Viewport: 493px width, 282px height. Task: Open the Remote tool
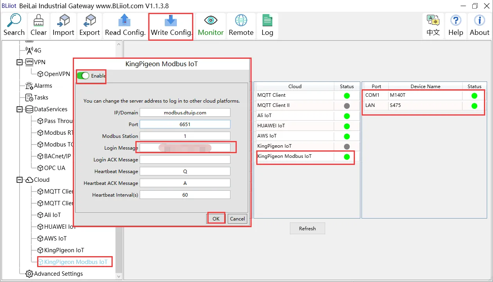pyautogui.click(x=241, y=26)
